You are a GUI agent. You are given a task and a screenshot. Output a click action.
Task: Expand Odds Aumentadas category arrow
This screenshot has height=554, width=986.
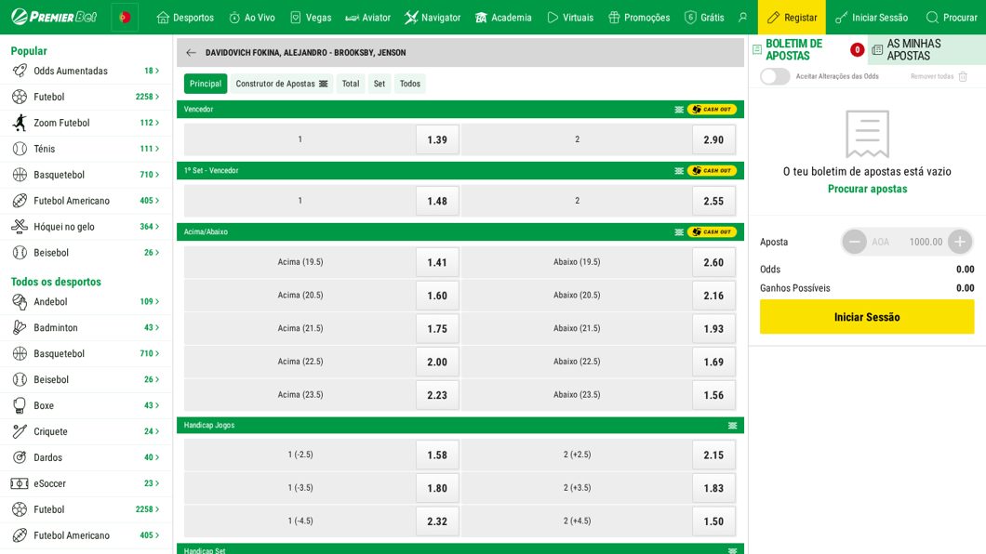[157, 71]
